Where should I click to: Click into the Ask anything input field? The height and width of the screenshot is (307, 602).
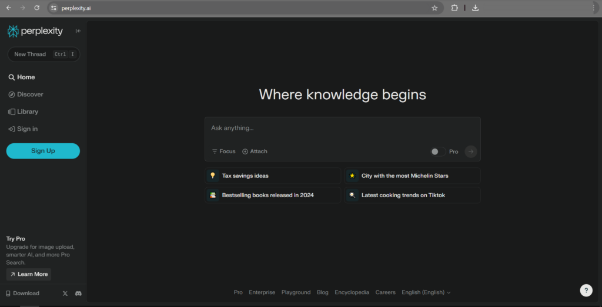[x=343, y=129]
